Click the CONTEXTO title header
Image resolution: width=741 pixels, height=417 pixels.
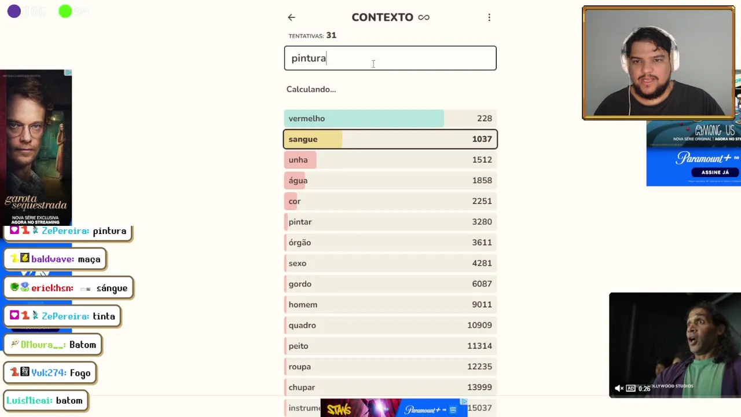coord(382,17)
